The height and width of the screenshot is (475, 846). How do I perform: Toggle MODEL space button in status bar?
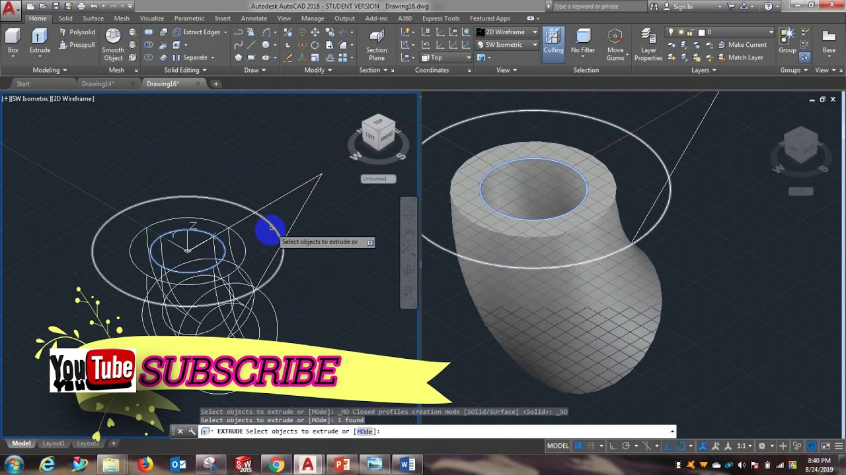point(558,446)
